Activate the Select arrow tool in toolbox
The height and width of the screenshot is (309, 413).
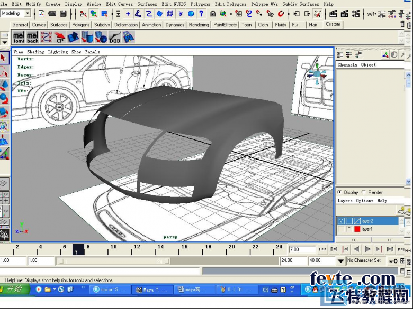(x=4, y=58)
